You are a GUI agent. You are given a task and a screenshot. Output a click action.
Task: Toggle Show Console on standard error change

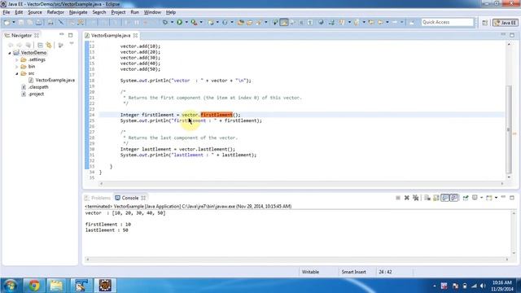tap(454, 198)
